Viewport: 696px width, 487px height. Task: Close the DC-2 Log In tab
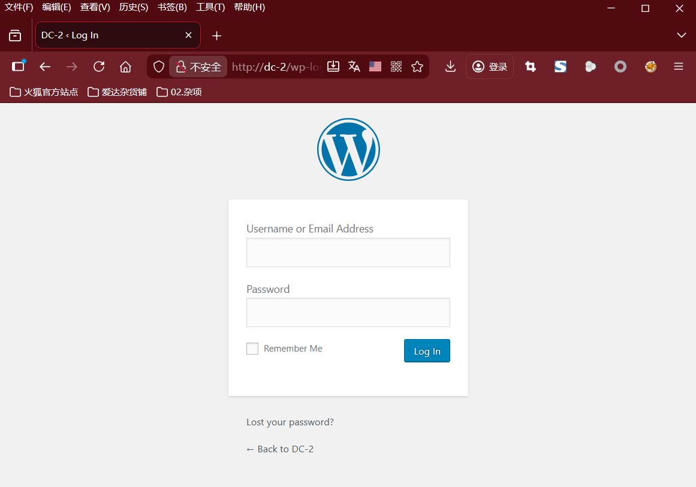pyautogui.click(x=189, y=35)
